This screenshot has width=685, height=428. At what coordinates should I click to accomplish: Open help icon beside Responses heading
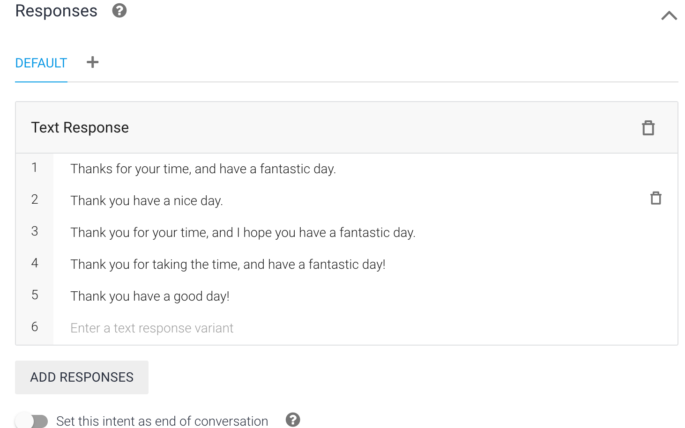[119, 10]
